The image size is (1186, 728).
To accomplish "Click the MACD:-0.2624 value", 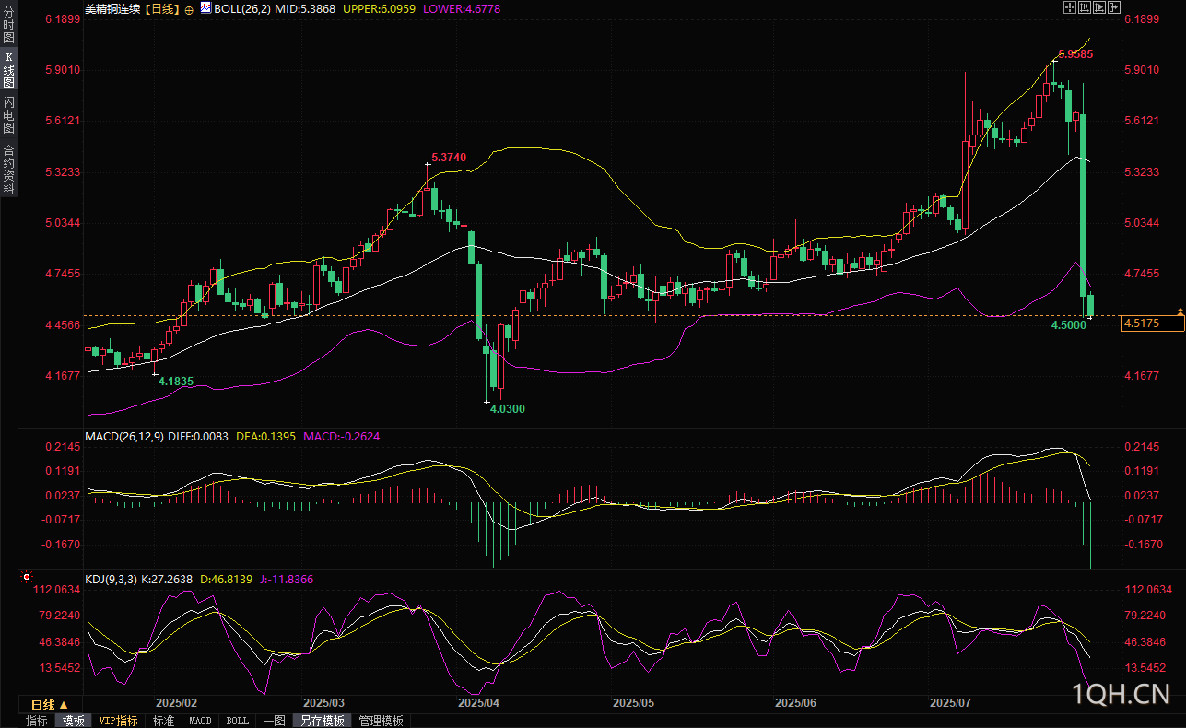I will click(341, 437).
